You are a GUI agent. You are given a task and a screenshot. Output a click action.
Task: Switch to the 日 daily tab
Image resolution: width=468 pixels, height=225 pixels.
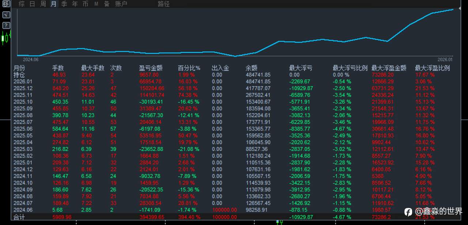[32, 4]
